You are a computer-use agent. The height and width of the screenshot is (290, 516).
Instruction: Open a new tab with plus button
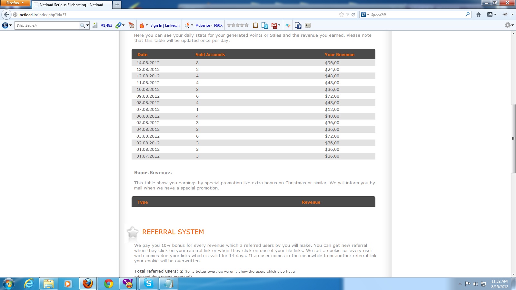click(117, 5)
